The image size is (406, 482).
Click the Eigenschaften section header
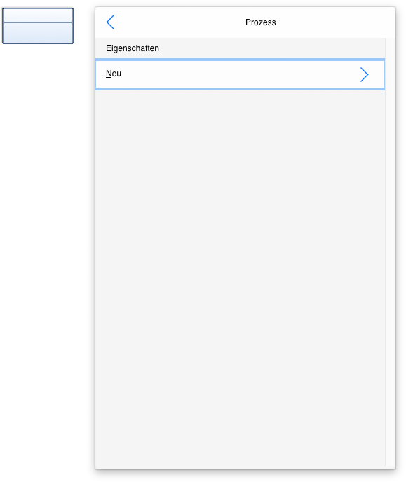(x=133, y=48)
